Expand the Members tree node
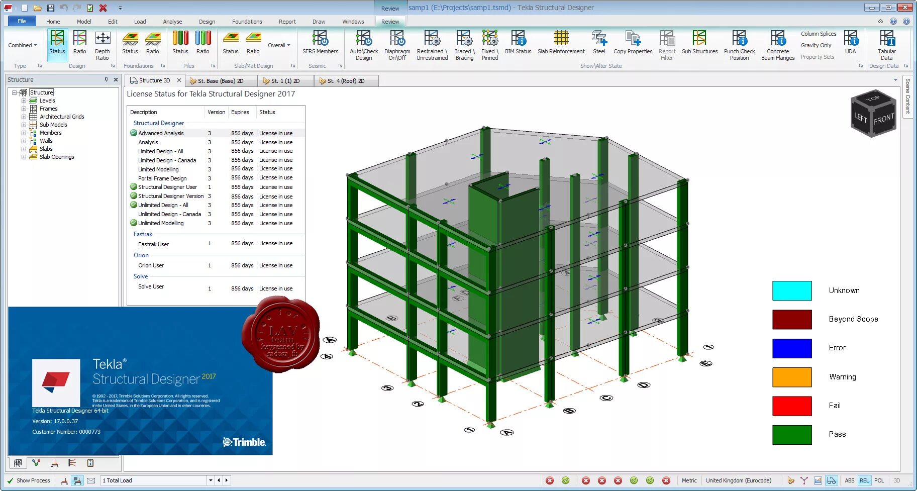Viewport: 917px width, 491px height. click(x=24, y=133)
